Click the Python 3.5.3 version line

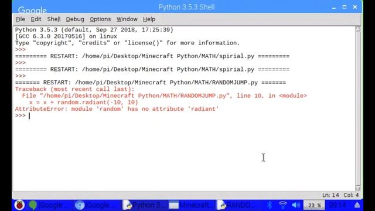click(x=94, y=30)
